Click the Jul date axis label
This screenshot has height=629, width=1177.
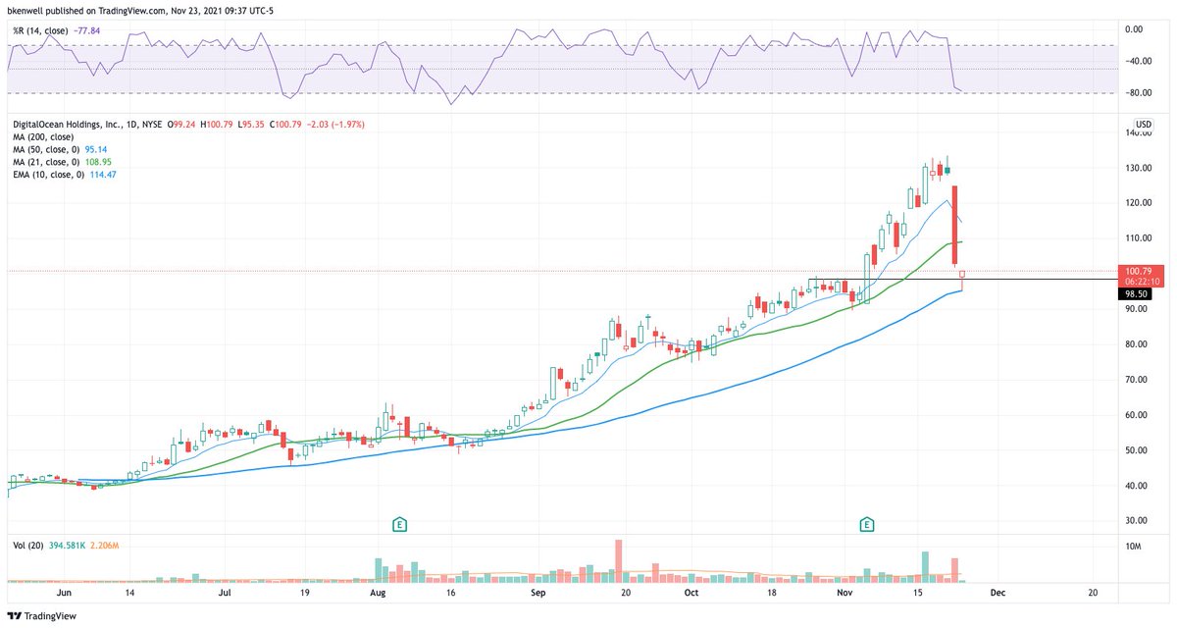pyautogui.click(x=225, y=594)
